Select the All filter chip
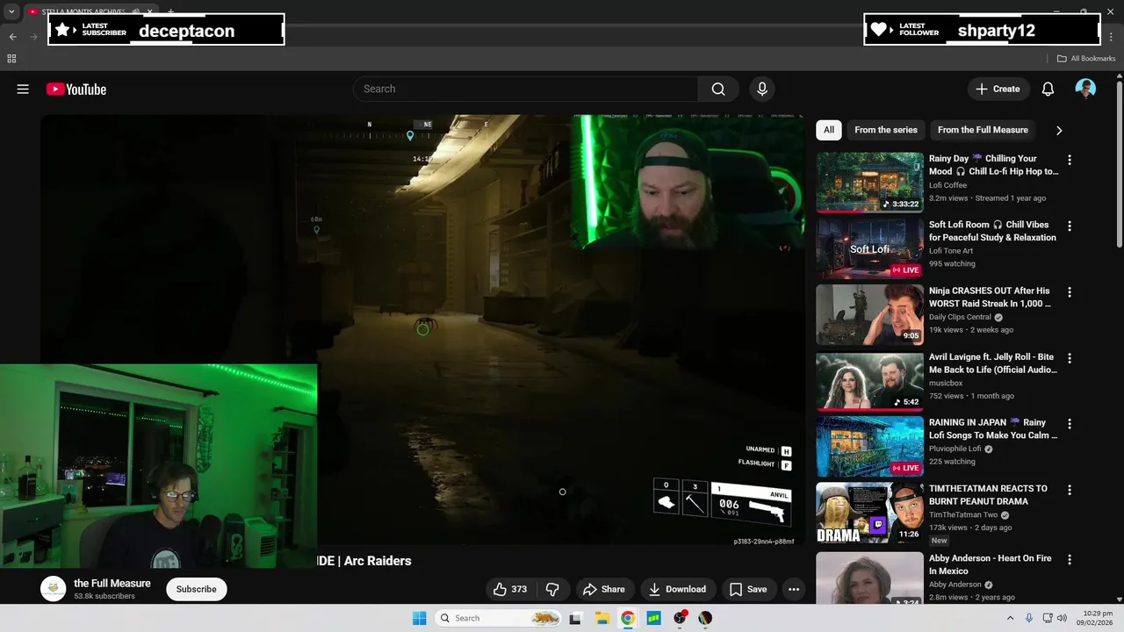This screenshot has width=1124, height=632. 829,130
